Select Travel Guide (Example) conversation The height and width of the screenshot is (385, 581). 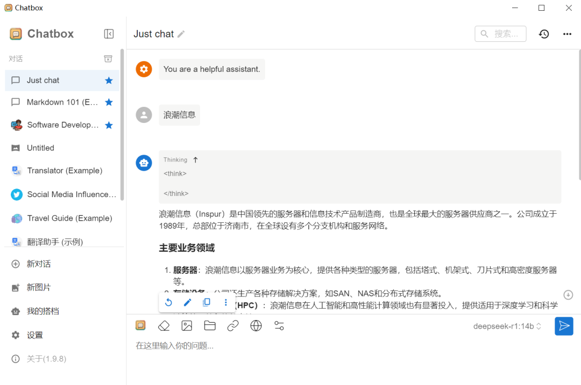(x=69, y=218)
